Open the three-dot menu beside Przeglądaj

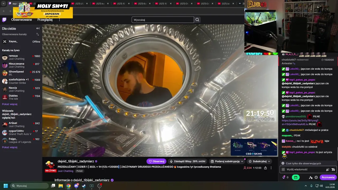point(59,20)
